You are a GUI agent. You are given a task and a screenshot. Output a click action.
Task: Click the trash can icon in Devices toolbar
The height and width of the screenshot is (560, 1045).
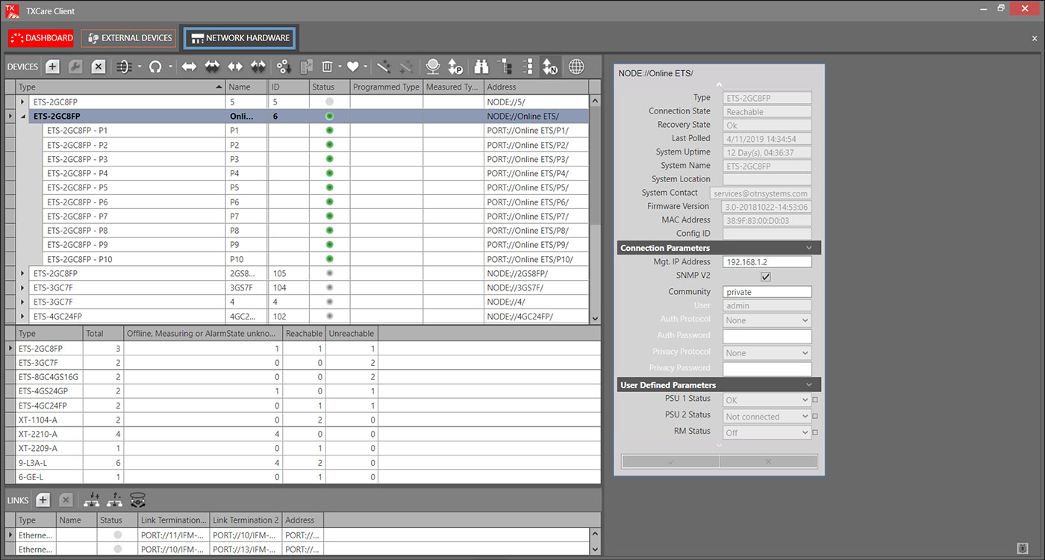326,66
